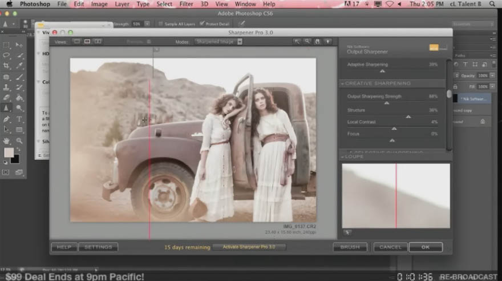Click the Cancel button

pyautogui.click(x=390, y=247)
